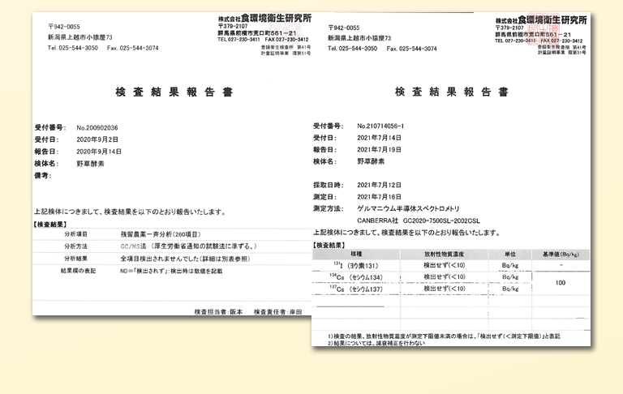Click the 【検査結果】 heading in right report
Image resolution: width=623 pixels, height=394 pixels.
(329, 246)
